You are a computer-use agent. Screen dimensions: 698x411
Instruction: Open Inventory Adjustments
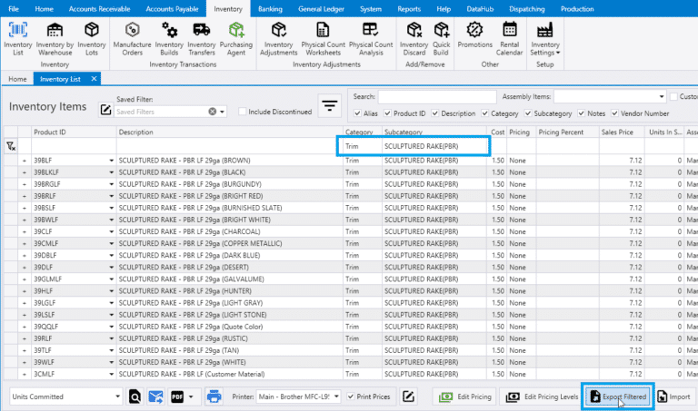click(x=279, y=39)
